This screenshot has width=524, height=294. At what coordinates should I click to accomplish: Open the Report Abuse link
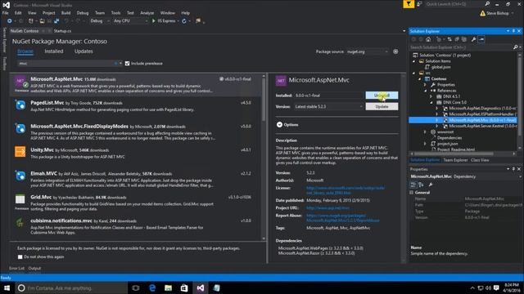point(343,218)
